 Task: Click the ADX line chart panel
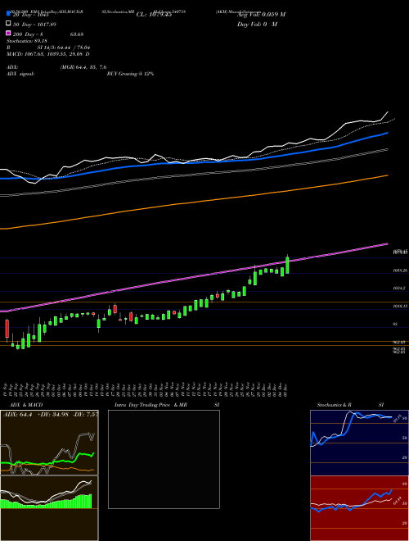[x=49, y=443]
